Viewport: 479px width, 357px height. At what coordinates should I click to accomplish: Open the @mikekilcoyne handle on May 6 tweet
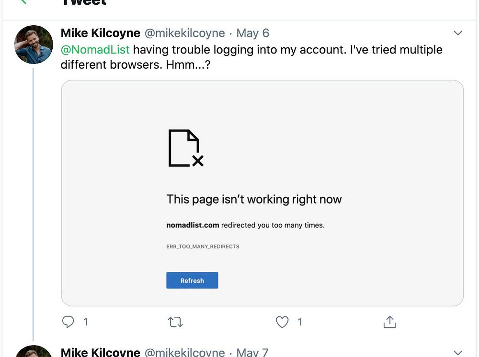click(x=185, y=33)
